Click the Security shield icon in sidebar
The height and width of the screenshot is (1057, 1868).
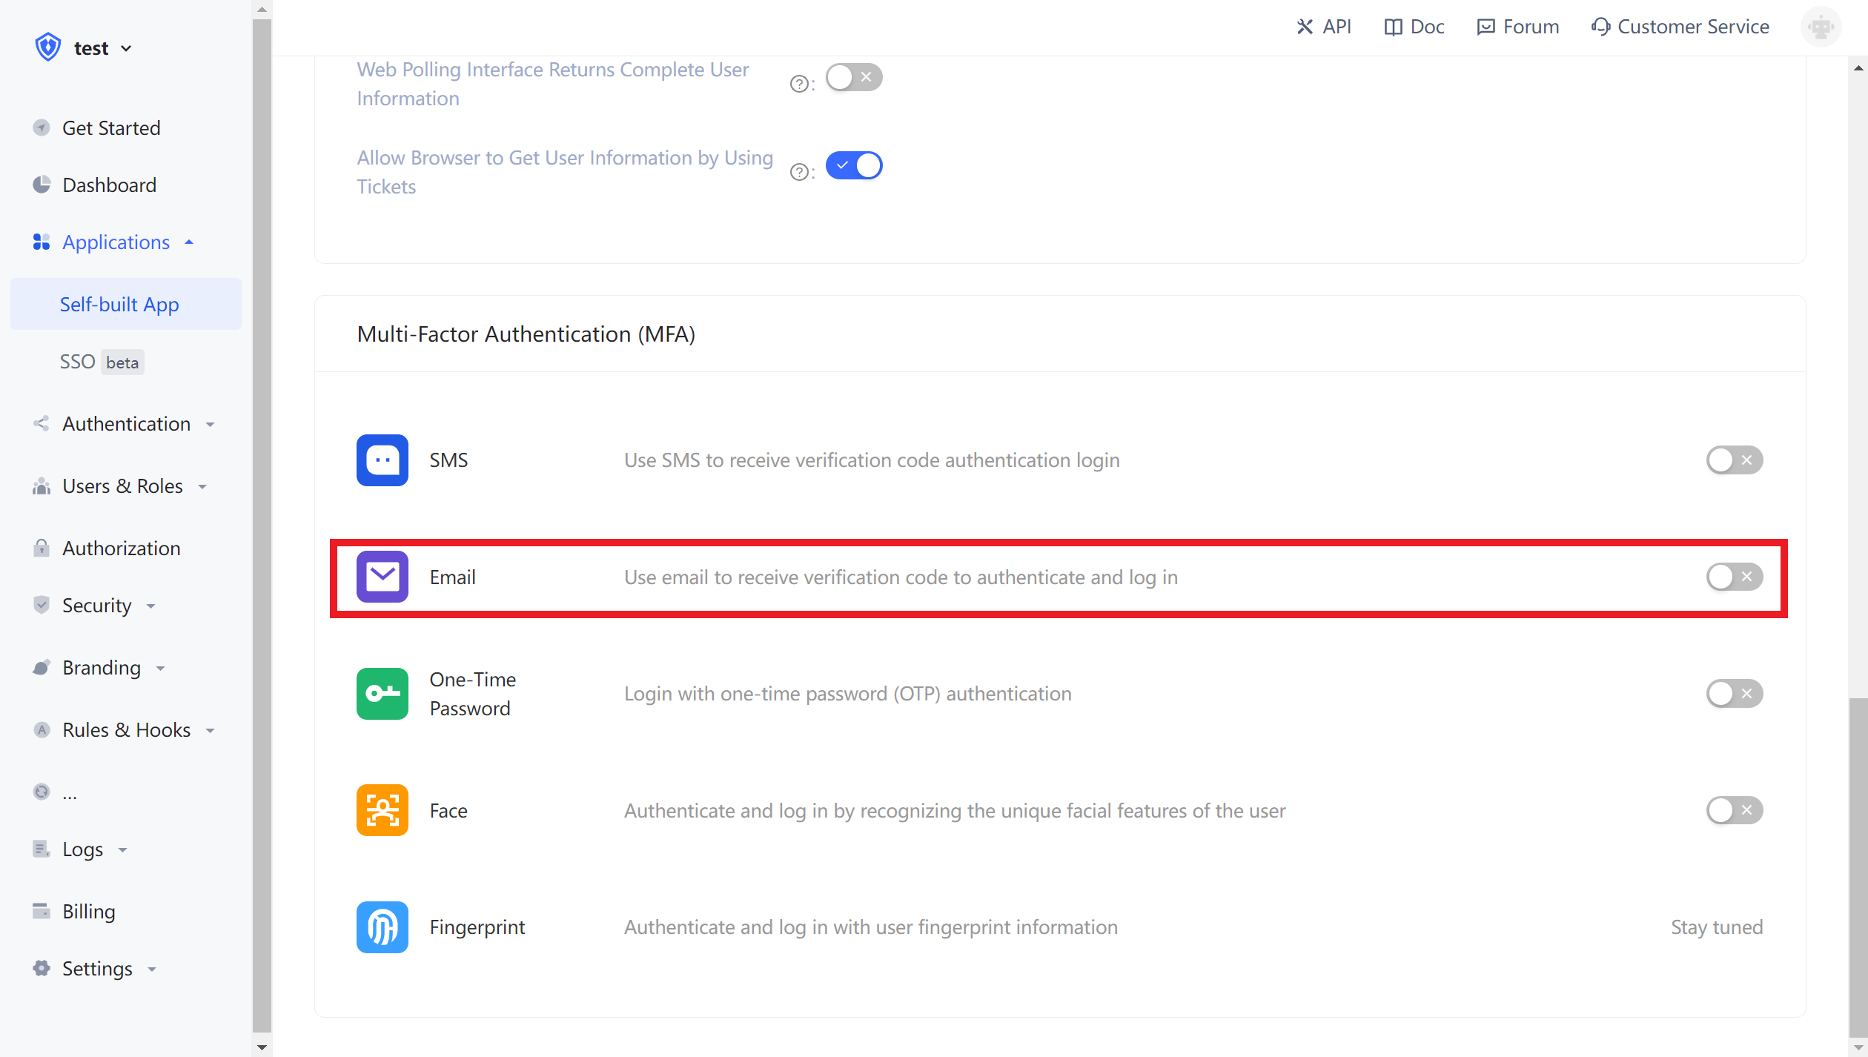42,605
